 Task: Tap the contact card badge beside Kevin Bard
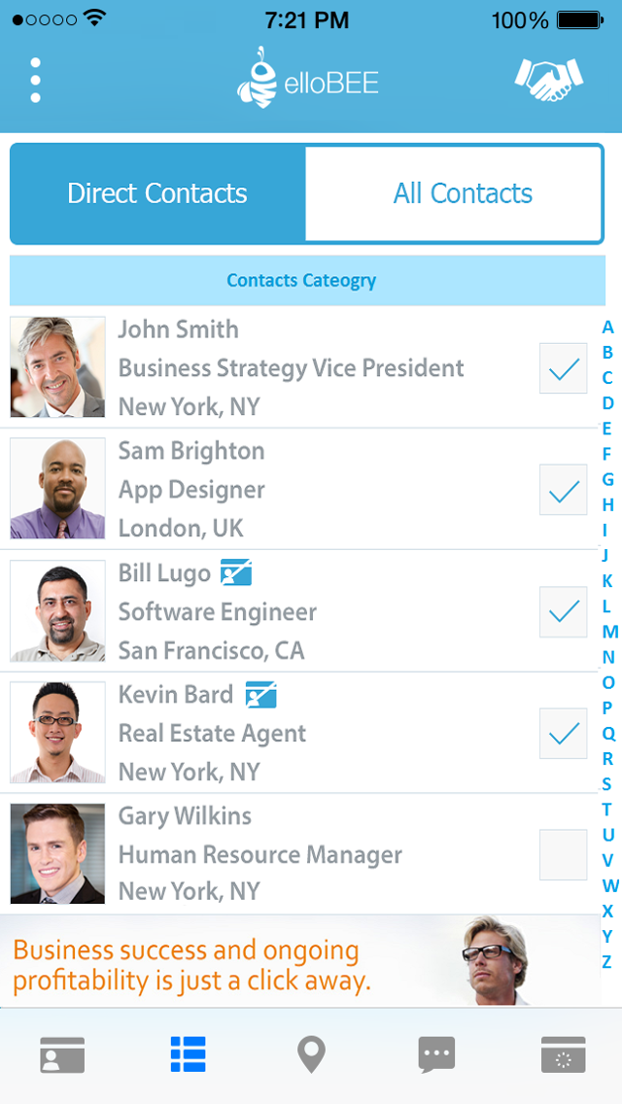260,695
